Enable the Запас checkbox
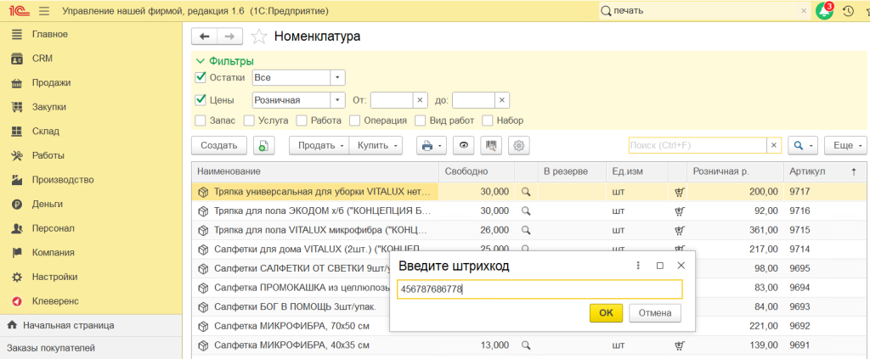The image size is (870, 359). click(x=201, y=121)
